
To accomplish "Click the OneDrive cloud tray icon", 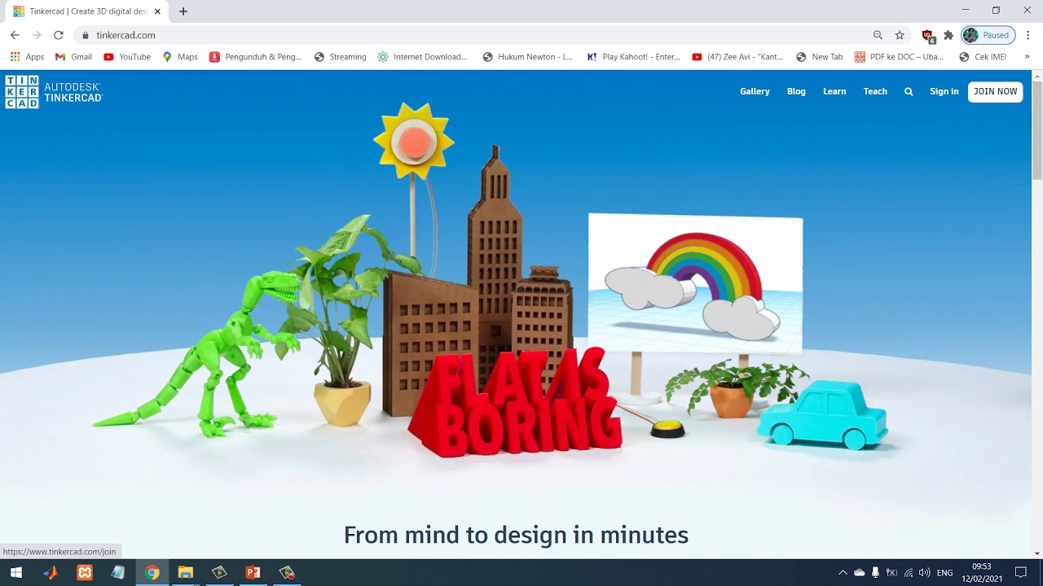I will tap(859, 573).
